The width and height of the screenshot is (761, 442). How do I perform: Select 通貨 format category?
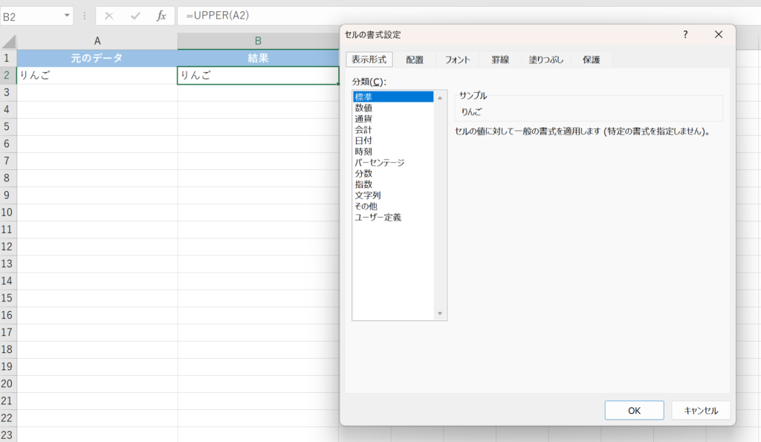point(363,119)
